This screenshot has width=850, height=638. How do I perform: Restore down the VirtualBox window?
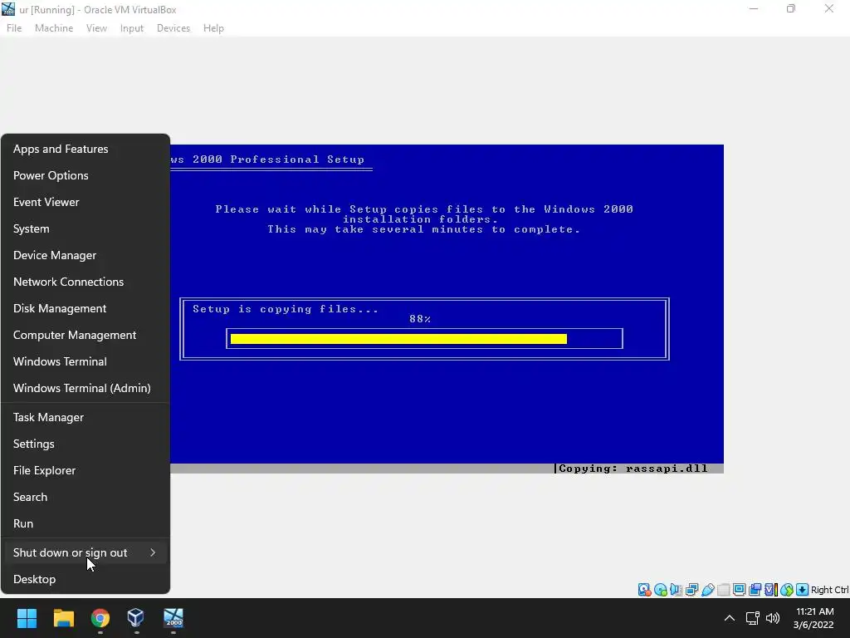[791, 8]
